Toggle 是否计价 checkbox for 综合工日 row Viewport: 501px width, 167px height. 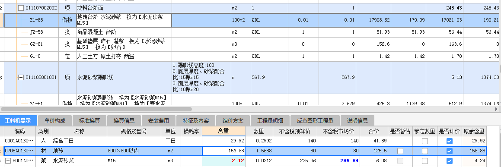(450, 141)
